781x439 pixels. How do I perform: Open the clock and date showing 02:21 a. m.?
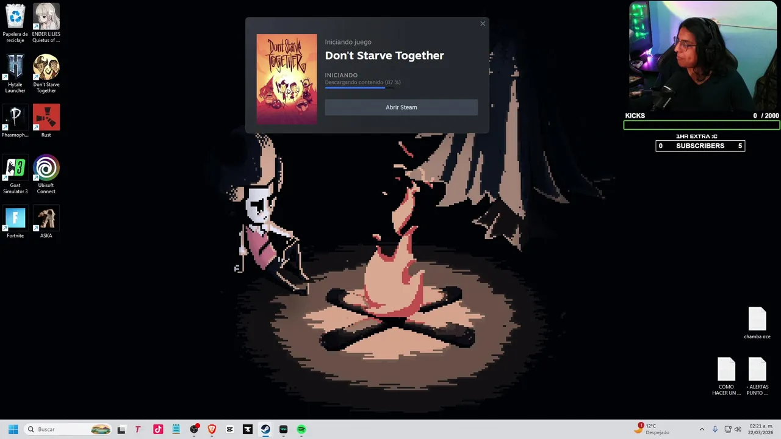tap(761, 429)
